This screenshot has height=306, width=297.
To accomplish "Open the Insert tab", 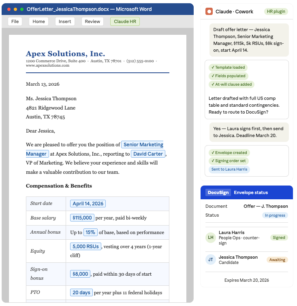I will [65, 21].
